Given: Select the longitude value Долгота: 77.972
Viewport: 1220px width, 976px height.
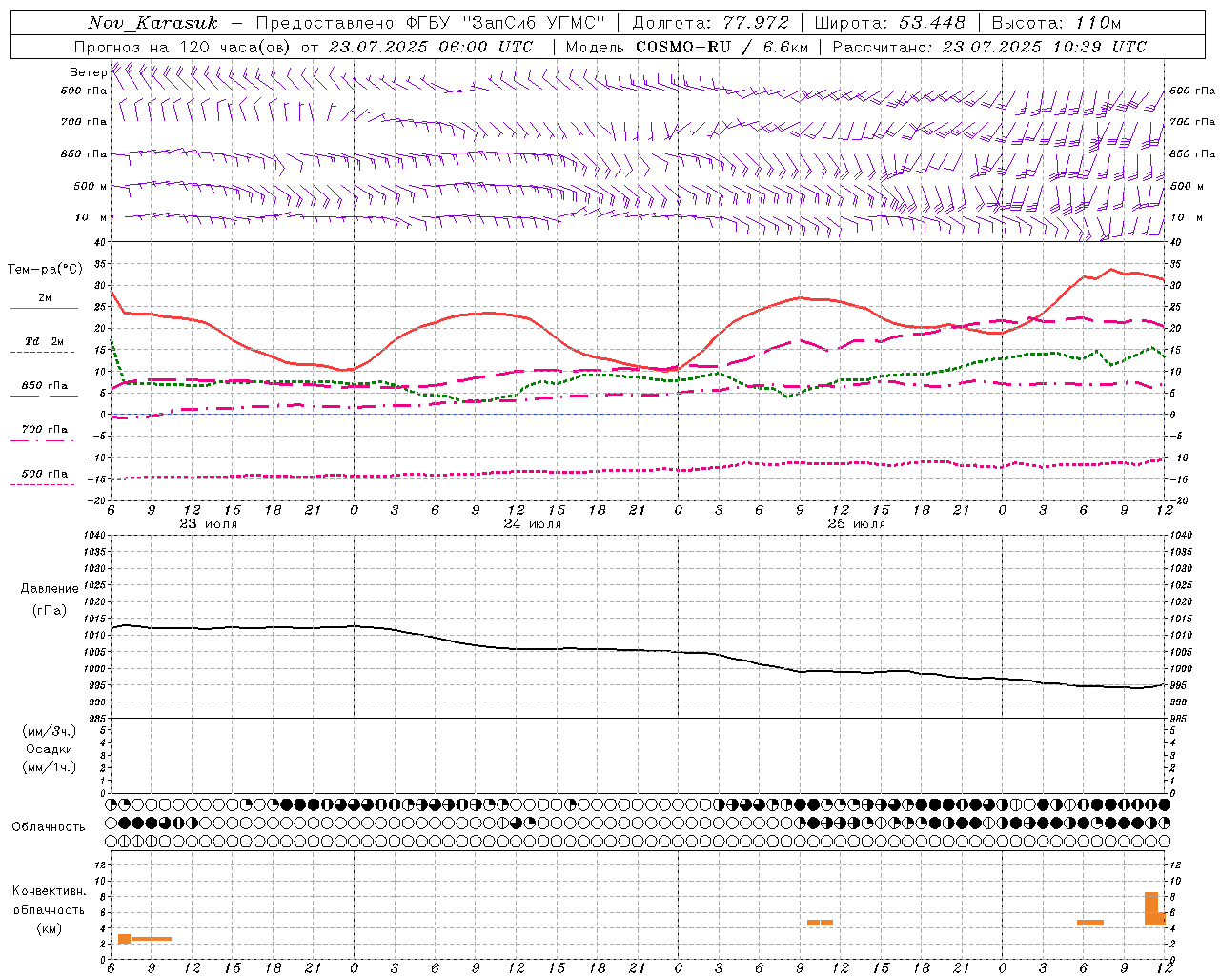Looking at the screenshot, I should click(710, 23).
